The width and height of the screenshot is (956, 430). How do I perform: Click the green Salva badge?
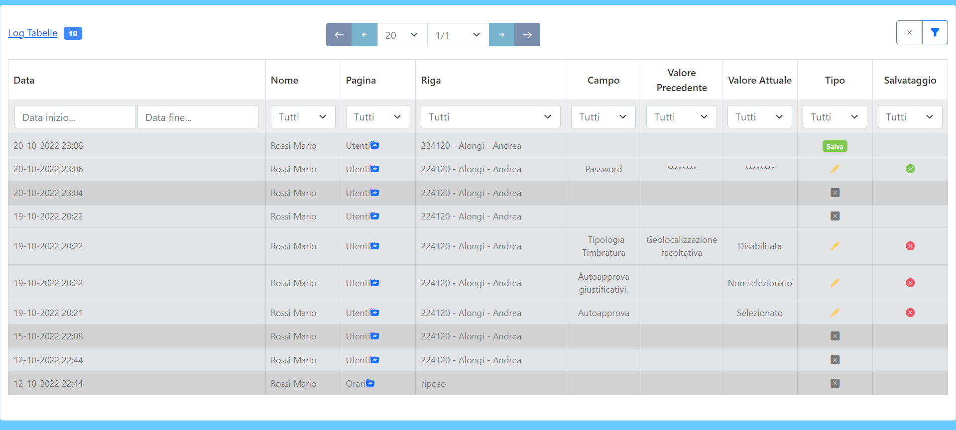[x=835, y=146]
